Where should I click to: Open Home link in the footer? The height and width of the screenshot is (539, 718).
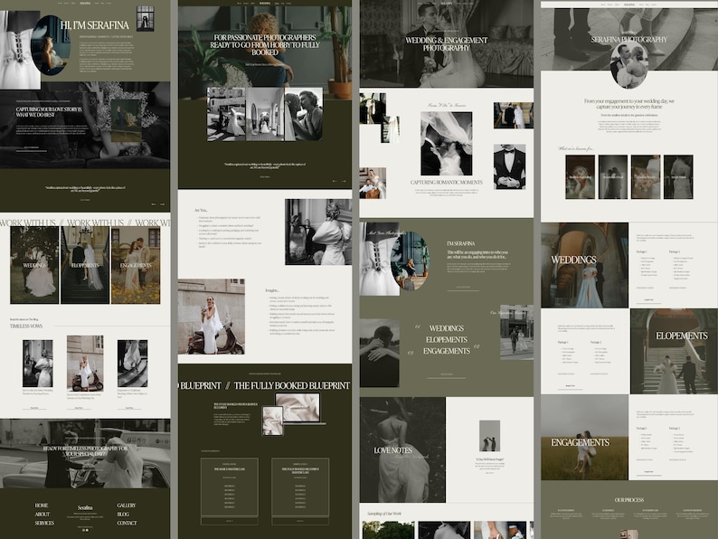click(x=42, y=506)
